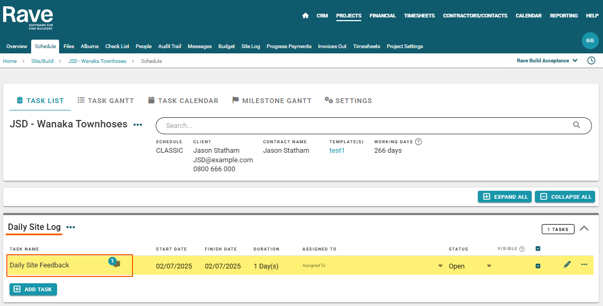Screen dimensions: 603x306
Task: Click the search magnifier icon
Action: 577,125
